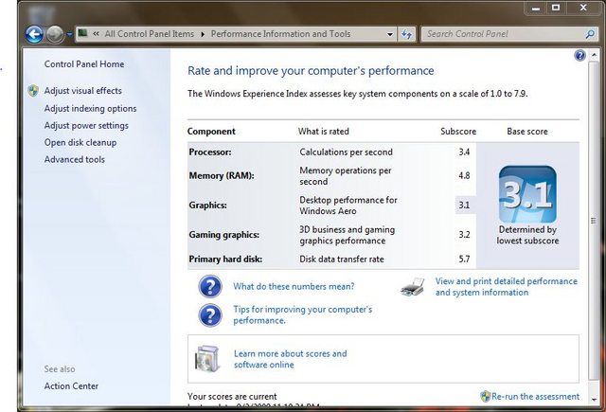
Task: Click the 3.4 processor subscore
Action: tap(464, 152)
